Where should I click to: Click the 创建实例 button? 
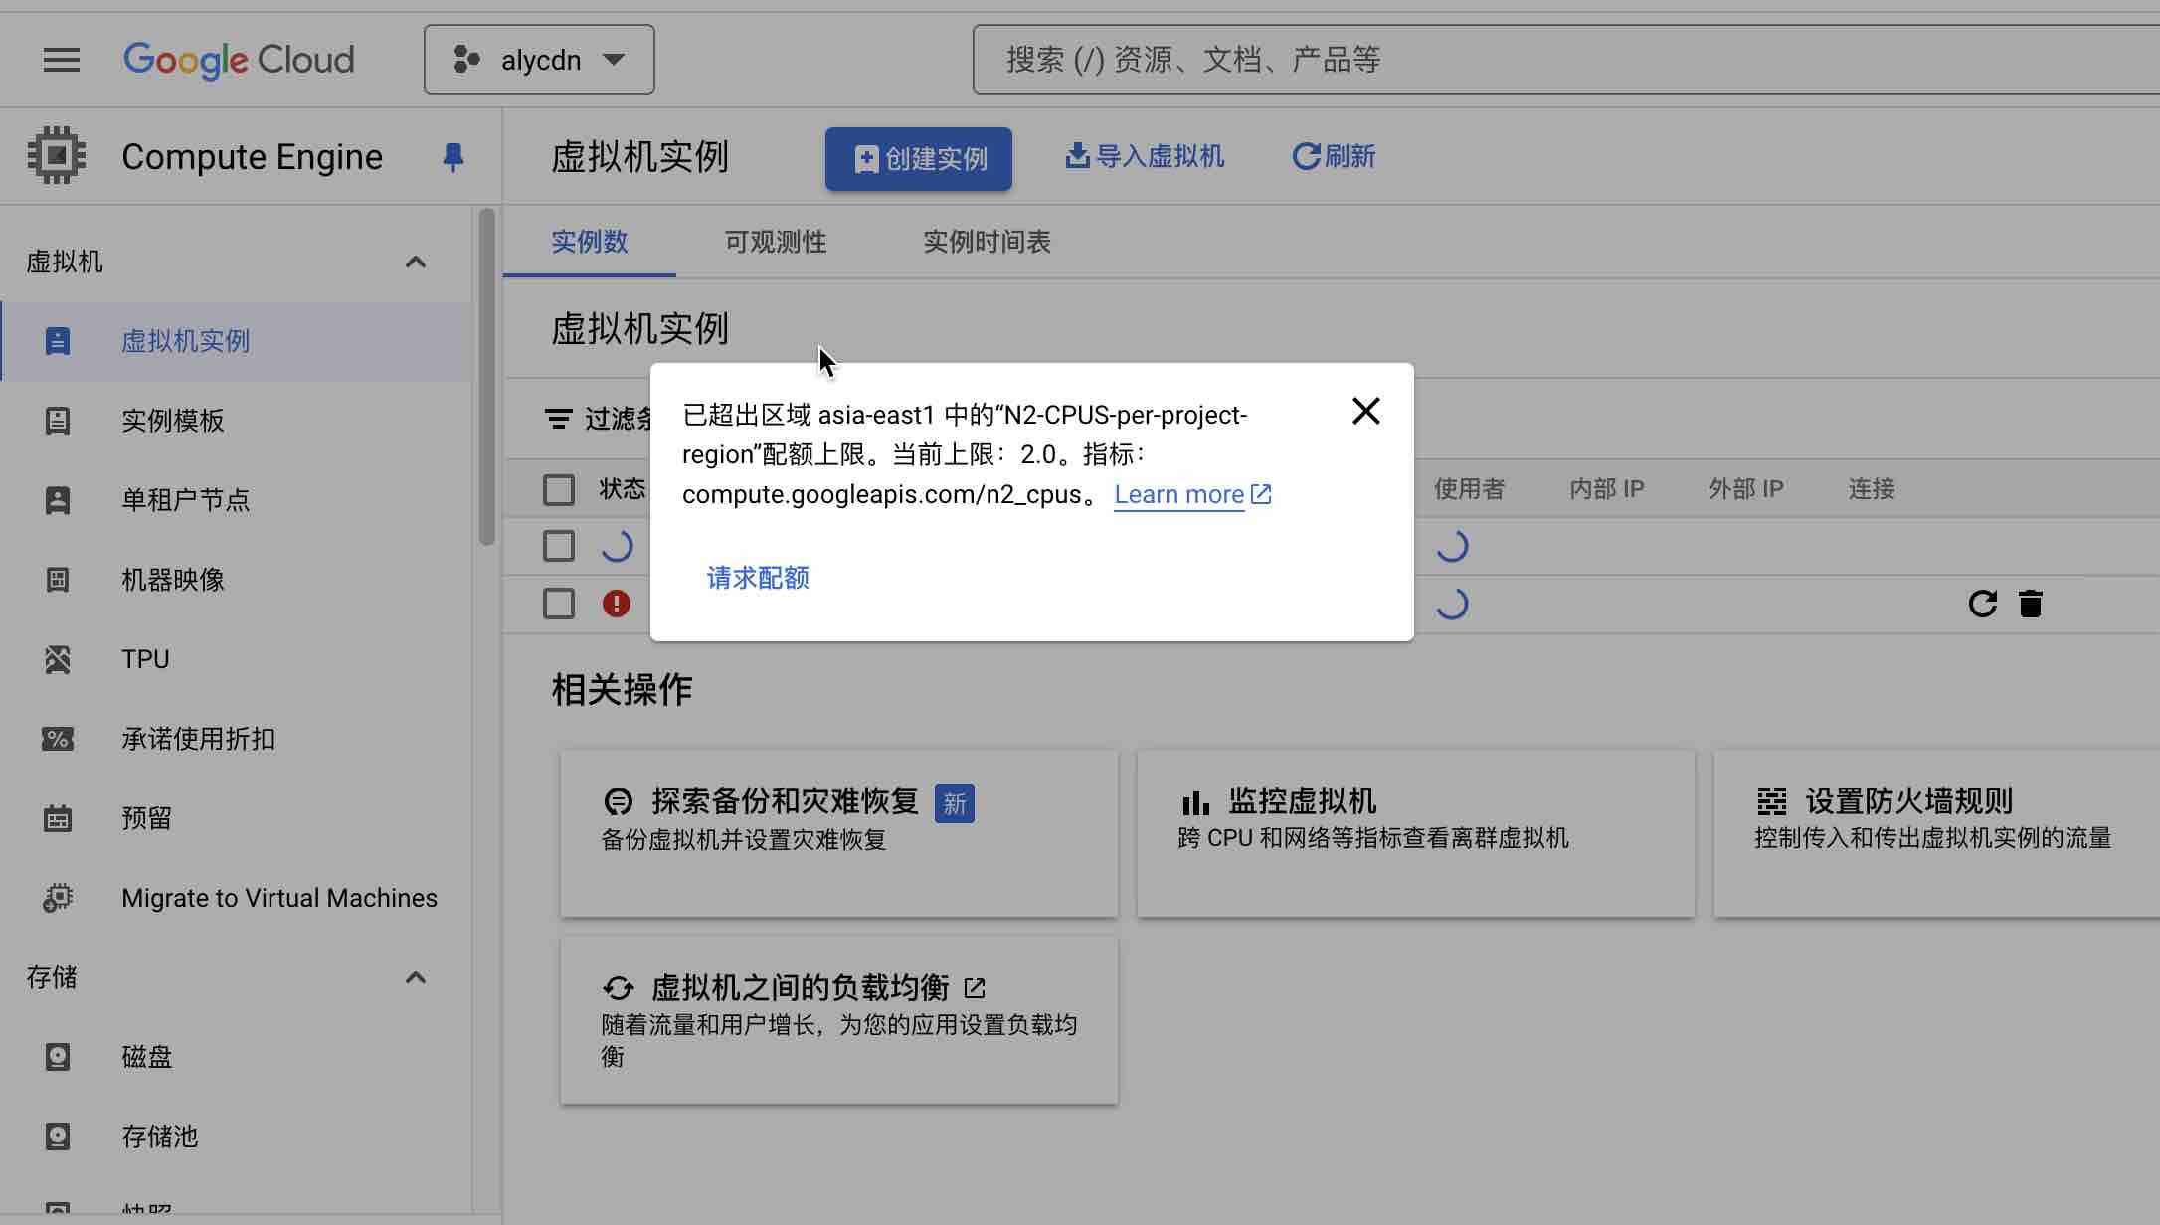(919, 159)
